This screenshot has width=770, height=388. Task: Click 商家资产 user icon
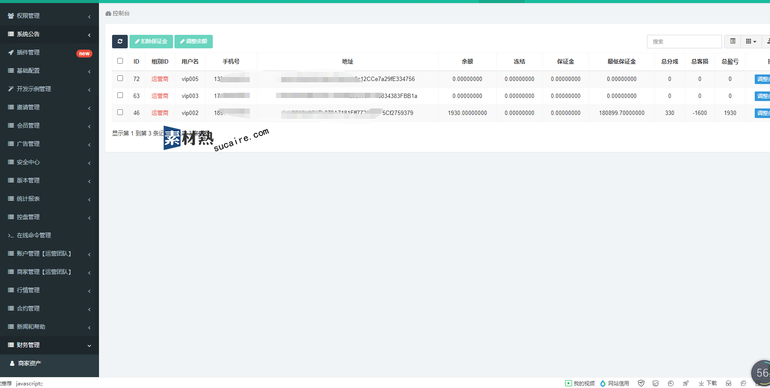pos(12,363)
